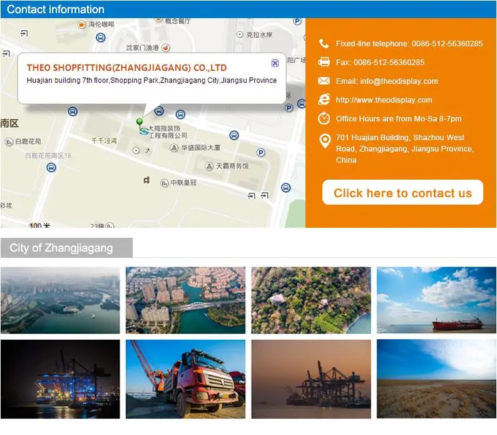Click the fax machine icon
Screen dimensions: 497x435
click(324, 62)
